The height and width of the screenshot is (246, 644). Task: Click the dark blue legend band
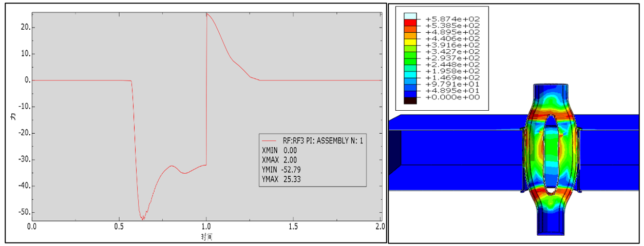410,94
